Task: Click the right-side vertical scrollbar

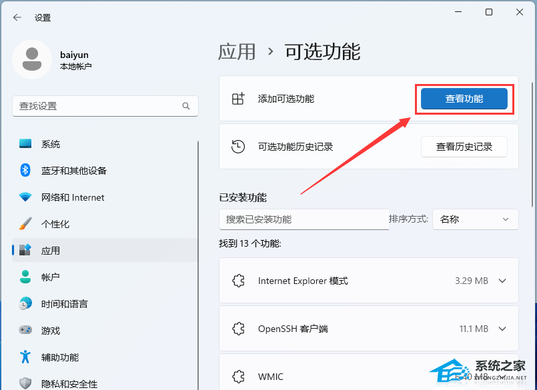Action: click(533, 144)
